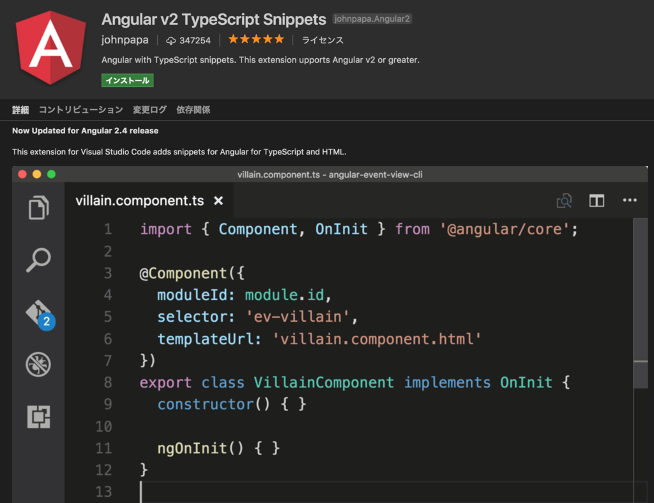Open the Debug bug icon in sidebar

click(38, 364)
